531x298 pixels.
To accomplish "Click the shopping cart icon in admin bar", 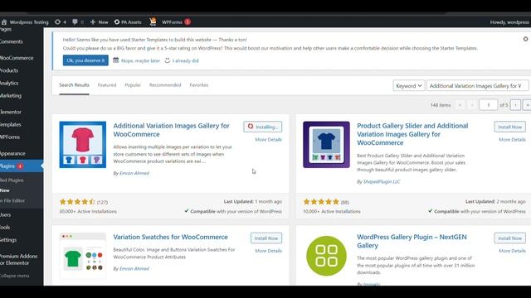I will coord(153,22).
